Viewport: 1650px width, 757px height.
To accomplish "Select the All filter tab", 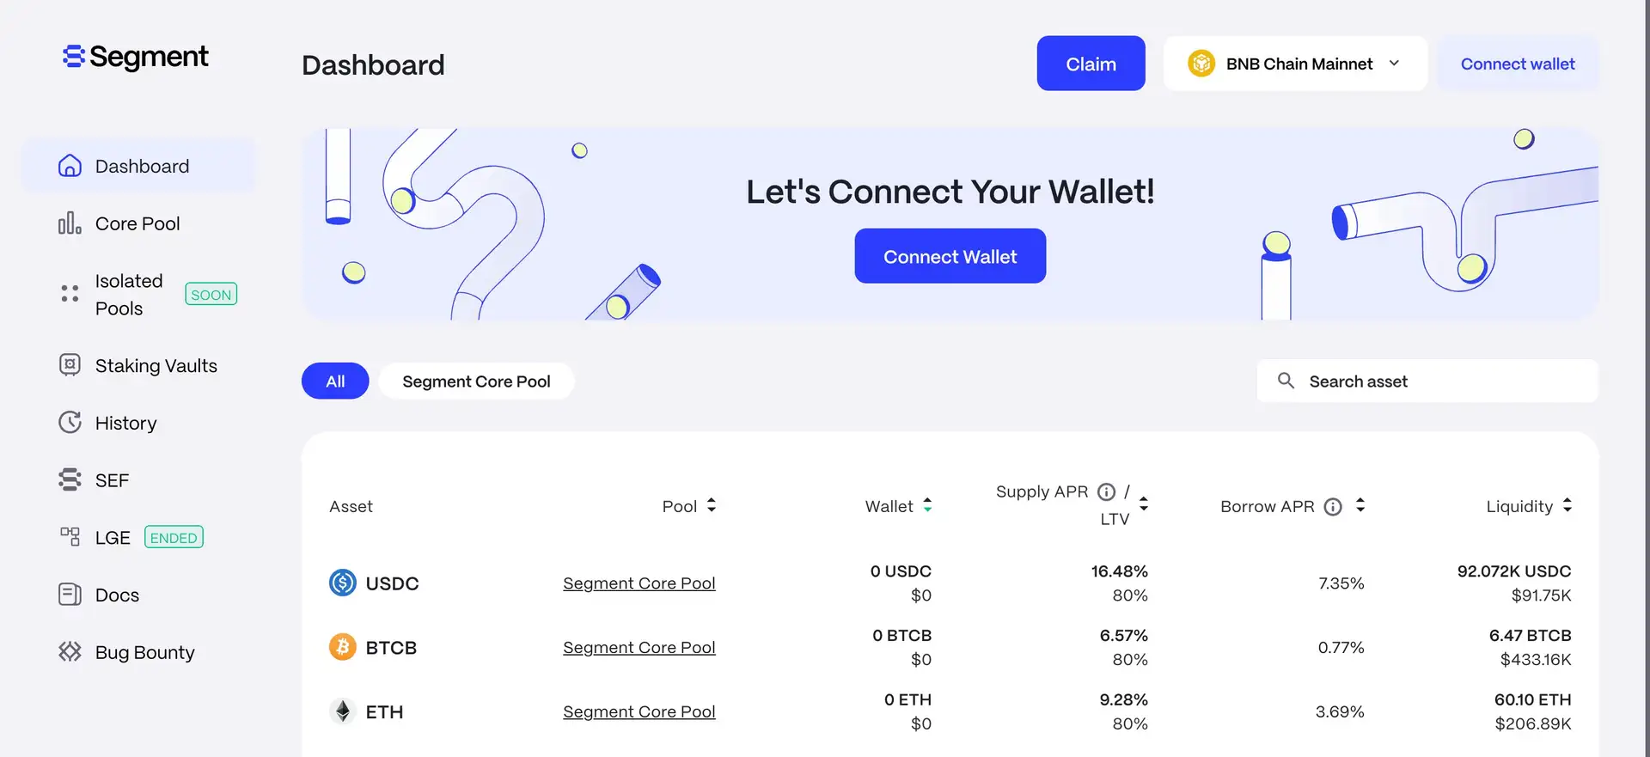I will pyautogui.click(x=335, y=382).
